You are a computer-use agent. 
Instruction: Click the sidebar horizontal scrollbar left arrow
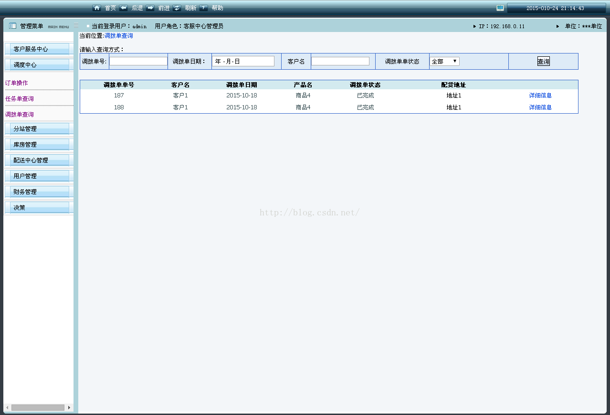pyautogui.click(x=7, y=407)
